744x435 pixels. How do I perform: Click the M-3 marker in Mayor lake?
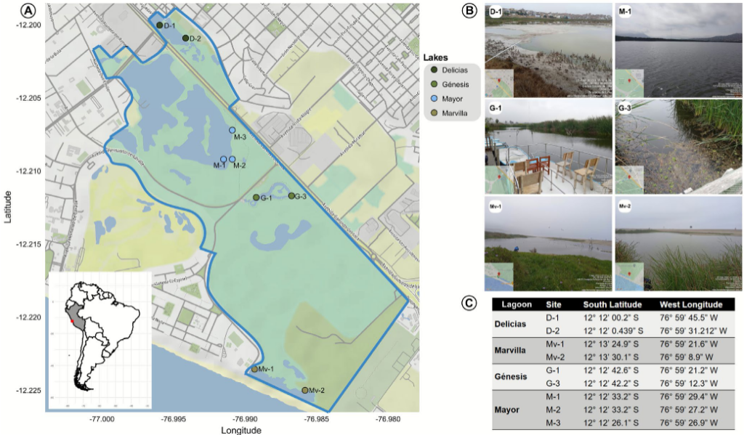point(232,130)
